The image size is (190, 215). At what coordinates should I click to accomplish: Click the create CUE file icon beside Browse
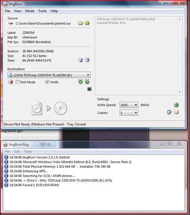tap(87, 23)
